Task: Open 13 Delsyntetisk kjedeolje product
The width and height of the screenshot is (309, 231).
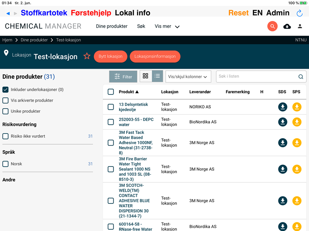Action: [x=133, y=107]
